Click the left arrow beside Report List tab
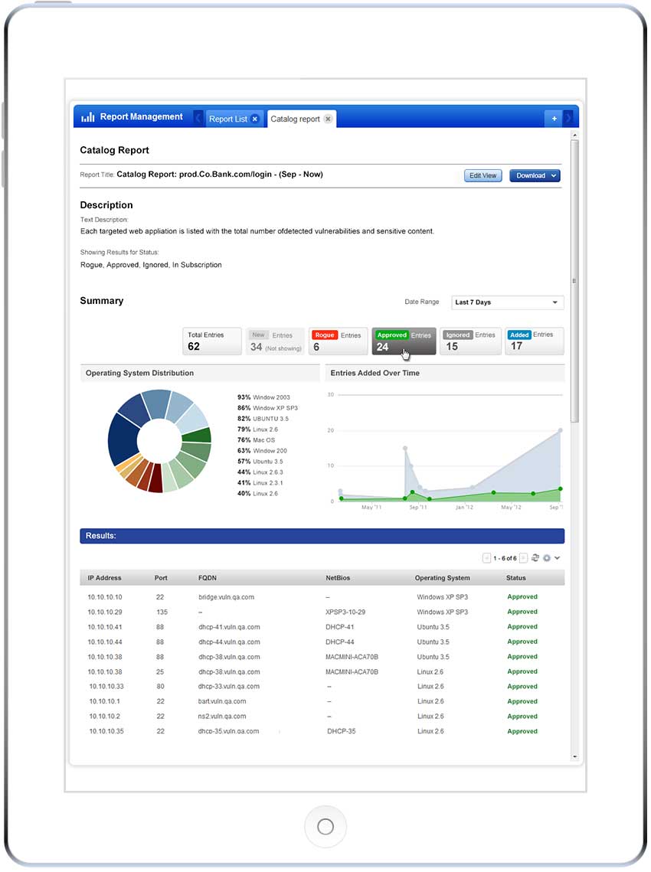This screenshot has width=651, height=872. (198, 119)
